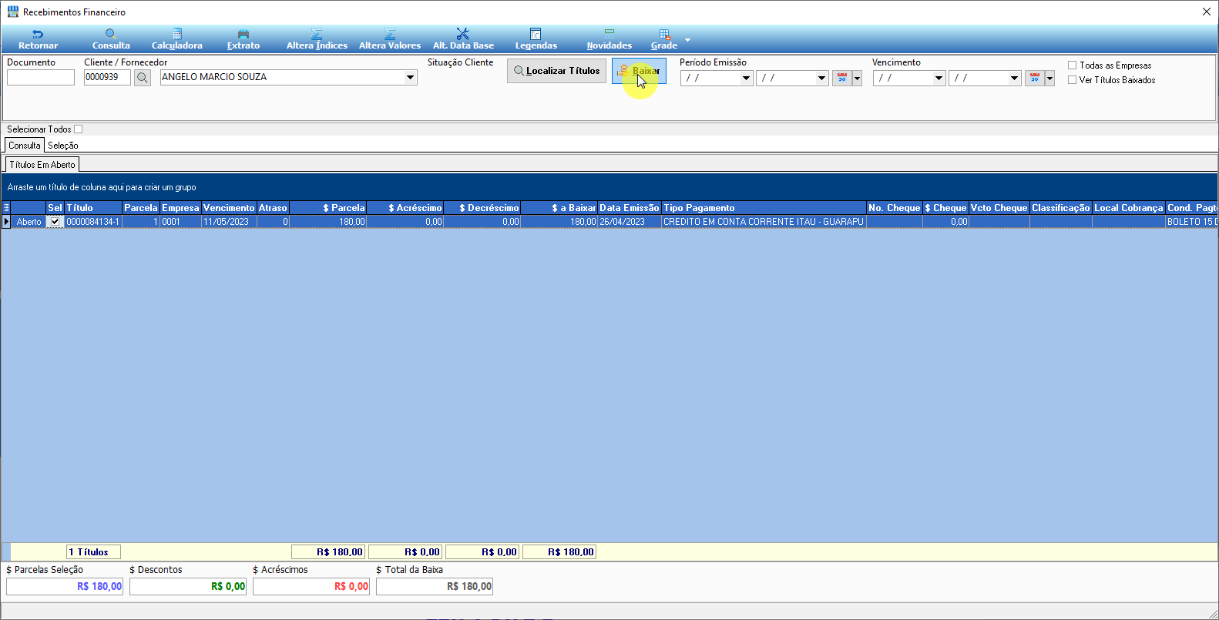1219x620 pixels.
Task: Click the No. Cheque column header
Action: point(895,208)
